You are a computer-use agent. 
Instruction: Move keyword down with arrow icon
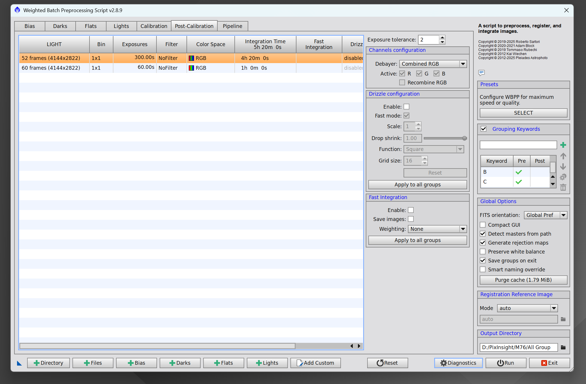pos(563,167)
